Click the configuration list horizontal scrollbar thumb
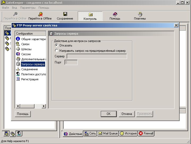 point(27,106)
